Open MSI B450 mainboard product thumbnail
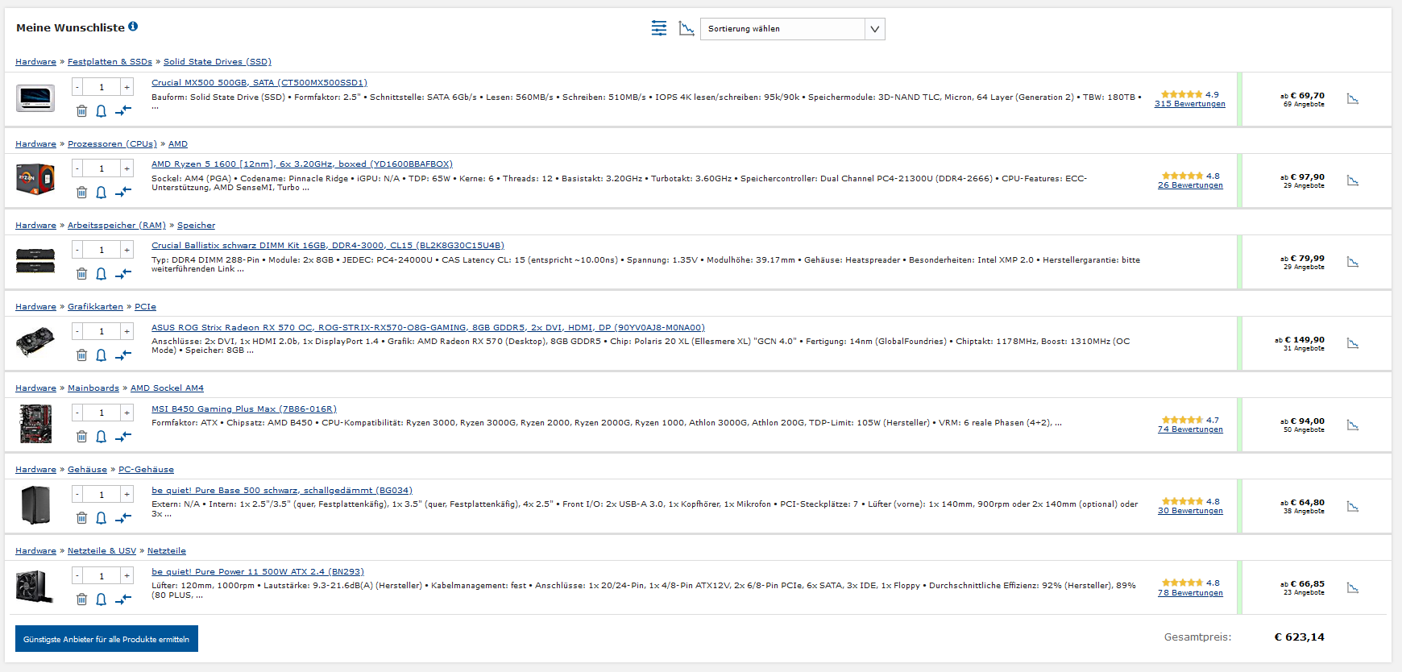This screenshot has width=1402, height=672. tap(35, 424)
